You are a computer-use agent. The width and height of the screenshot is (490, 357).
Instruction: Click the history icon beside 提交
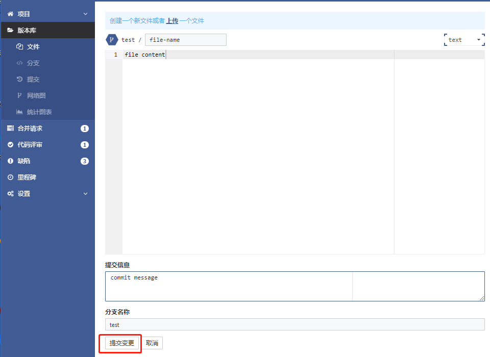tap(20, 80)
